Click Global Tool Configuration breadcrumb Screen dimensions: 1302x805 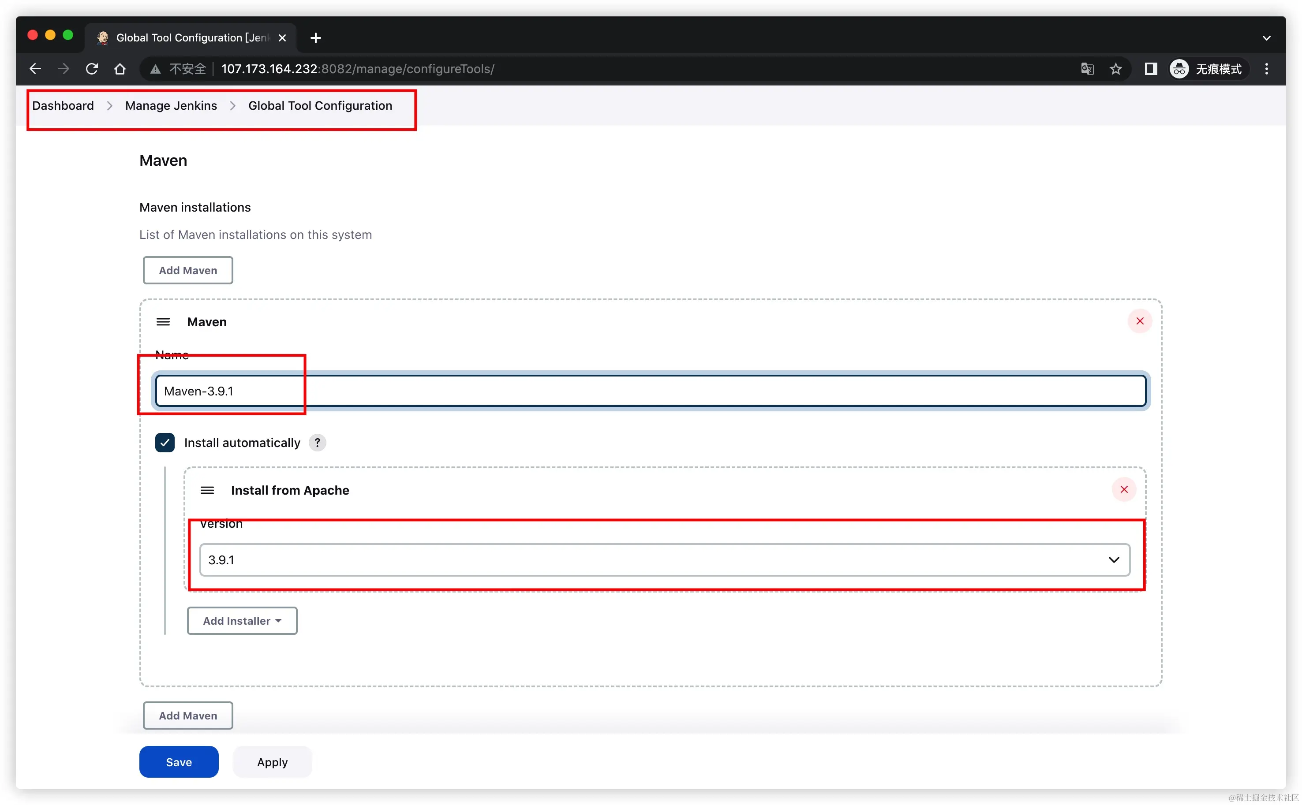[320, 105]
